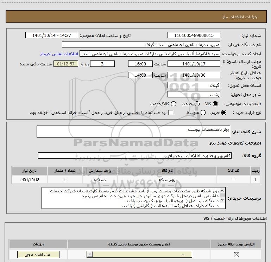271x262 pixels.
Task: Click the دستگاه unit cell
Action: 100,180
